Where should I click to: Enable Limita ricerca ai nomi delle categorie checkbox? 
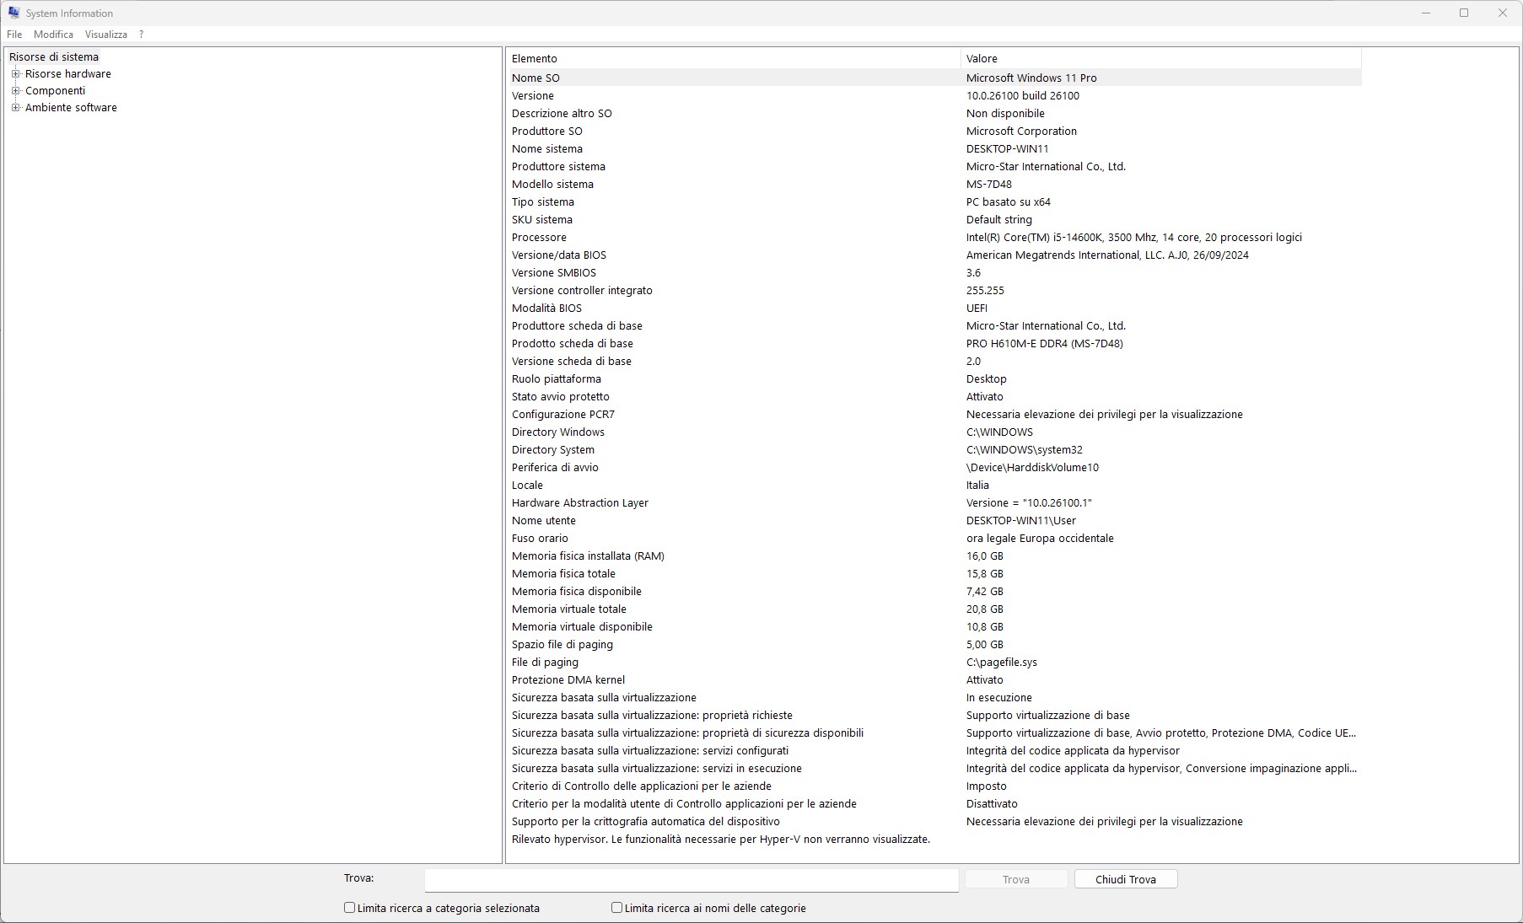[x=616, y=908]
